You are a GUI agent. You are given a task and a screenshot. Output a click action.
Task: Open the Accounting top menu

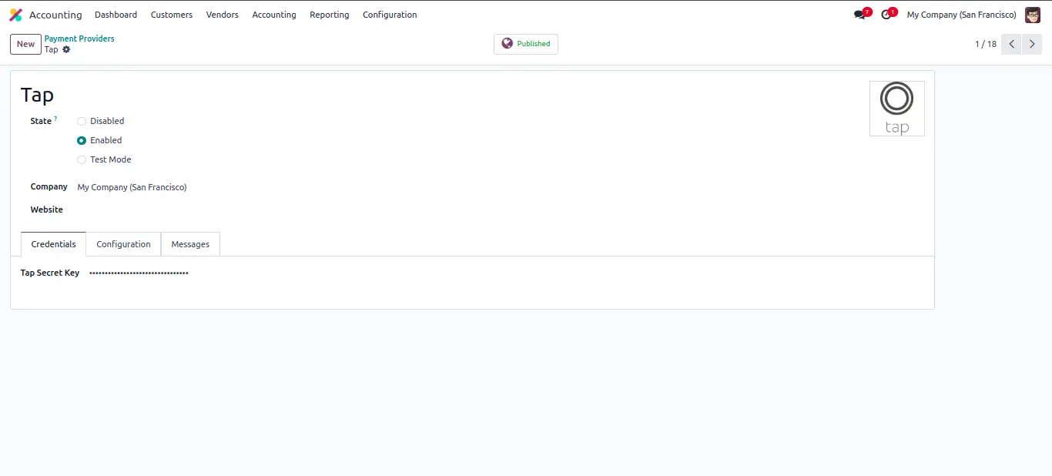(x=274, y=15)
